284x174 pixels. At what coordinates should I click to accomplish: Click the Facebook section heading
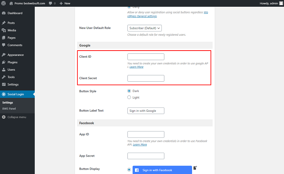coord(87,123)
